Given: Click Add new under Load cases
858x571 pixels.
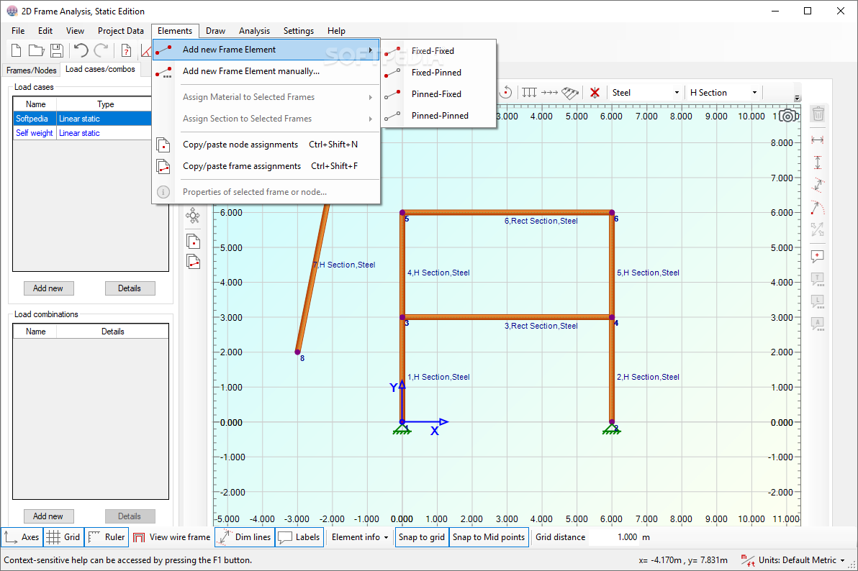Looking at the screenshot, I should [x=48, y=288].
